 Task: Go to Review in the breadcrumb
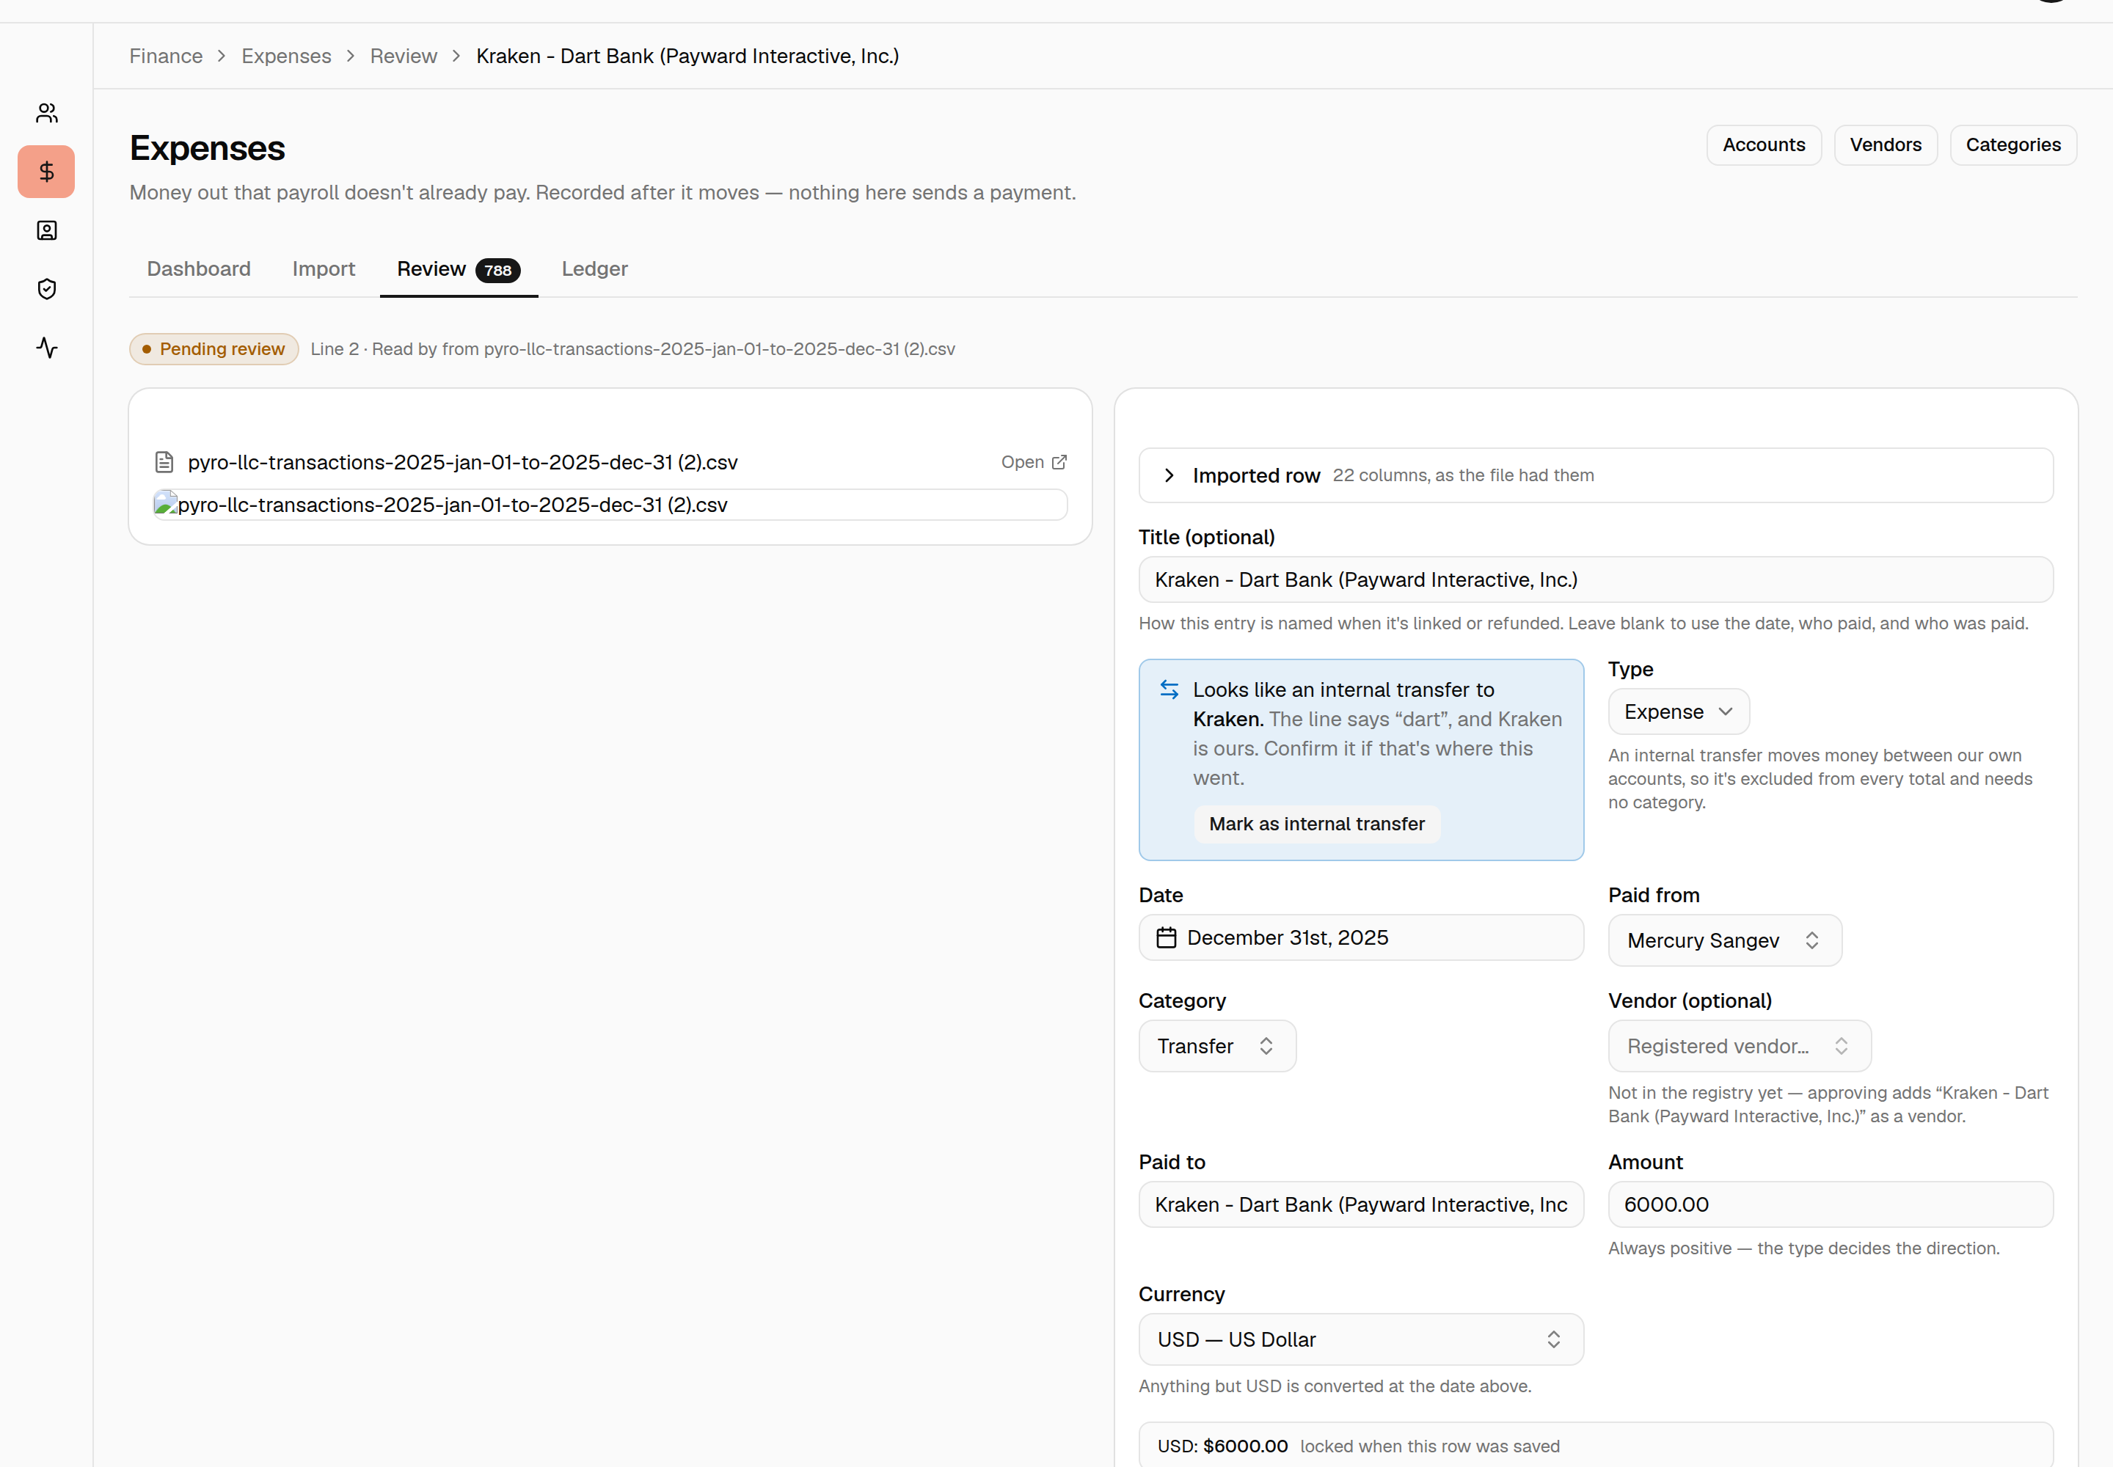[404, 56]
